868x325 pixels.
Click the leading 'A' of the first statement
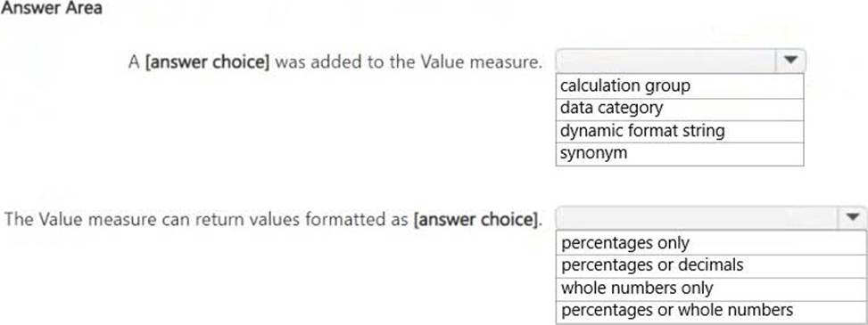pos(134,62)
